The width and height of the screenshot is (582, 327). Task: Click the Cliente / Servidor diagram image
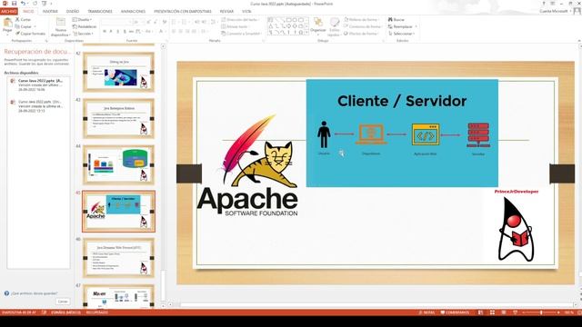tap(402, 133)
